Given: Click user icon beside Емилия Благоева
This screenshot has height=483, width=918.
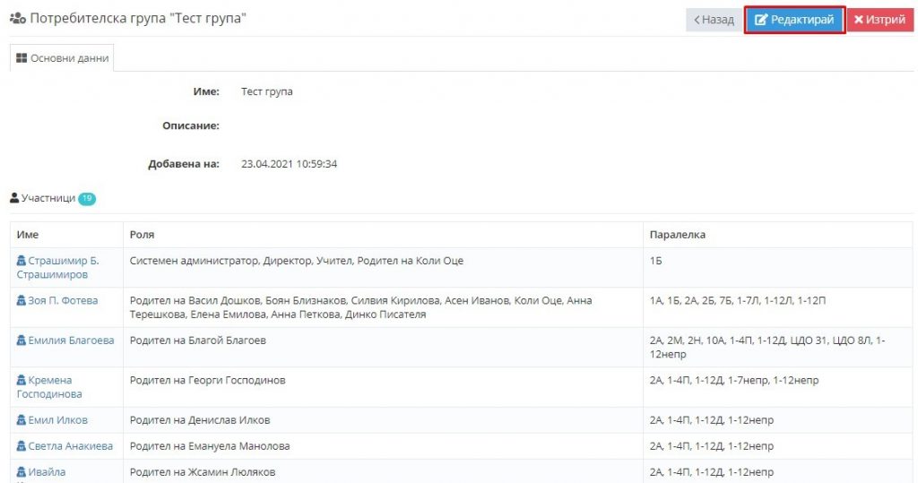Looking at the screenshot, I should [x=22, y=341].
